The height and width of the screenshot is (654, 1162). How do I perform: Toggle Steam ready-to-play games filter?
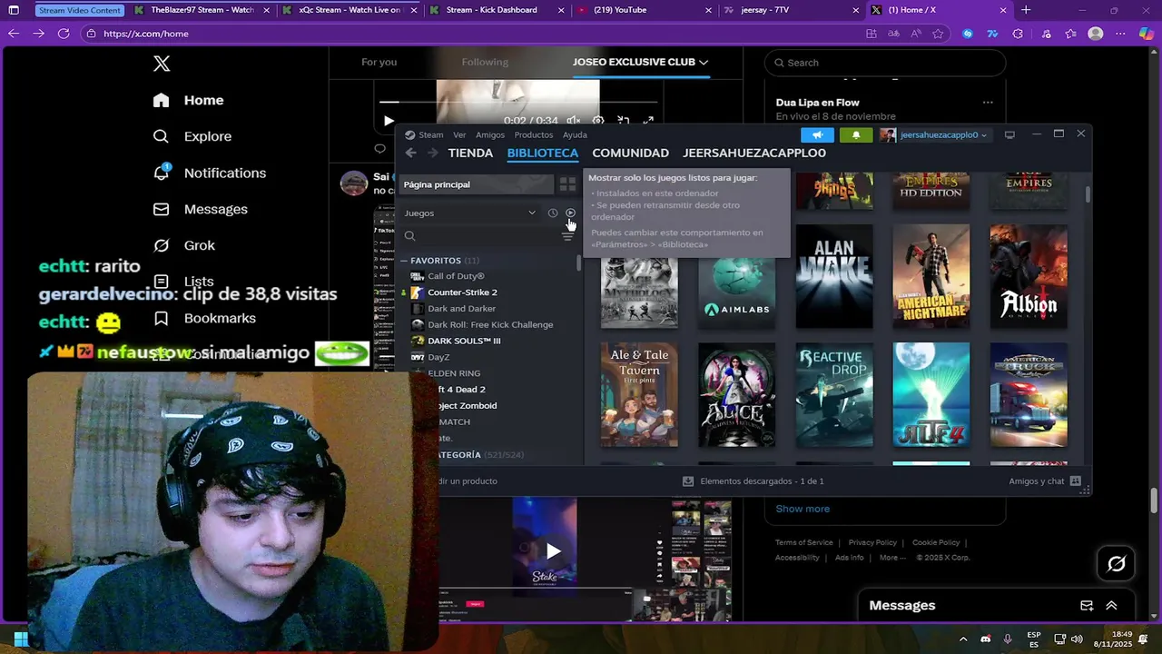pos(570,213)
